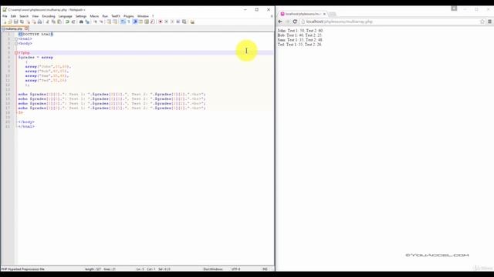Reload the localhost page in browser
The width and height of the screenshot is (494, 277).
click(x=295, y=22)
